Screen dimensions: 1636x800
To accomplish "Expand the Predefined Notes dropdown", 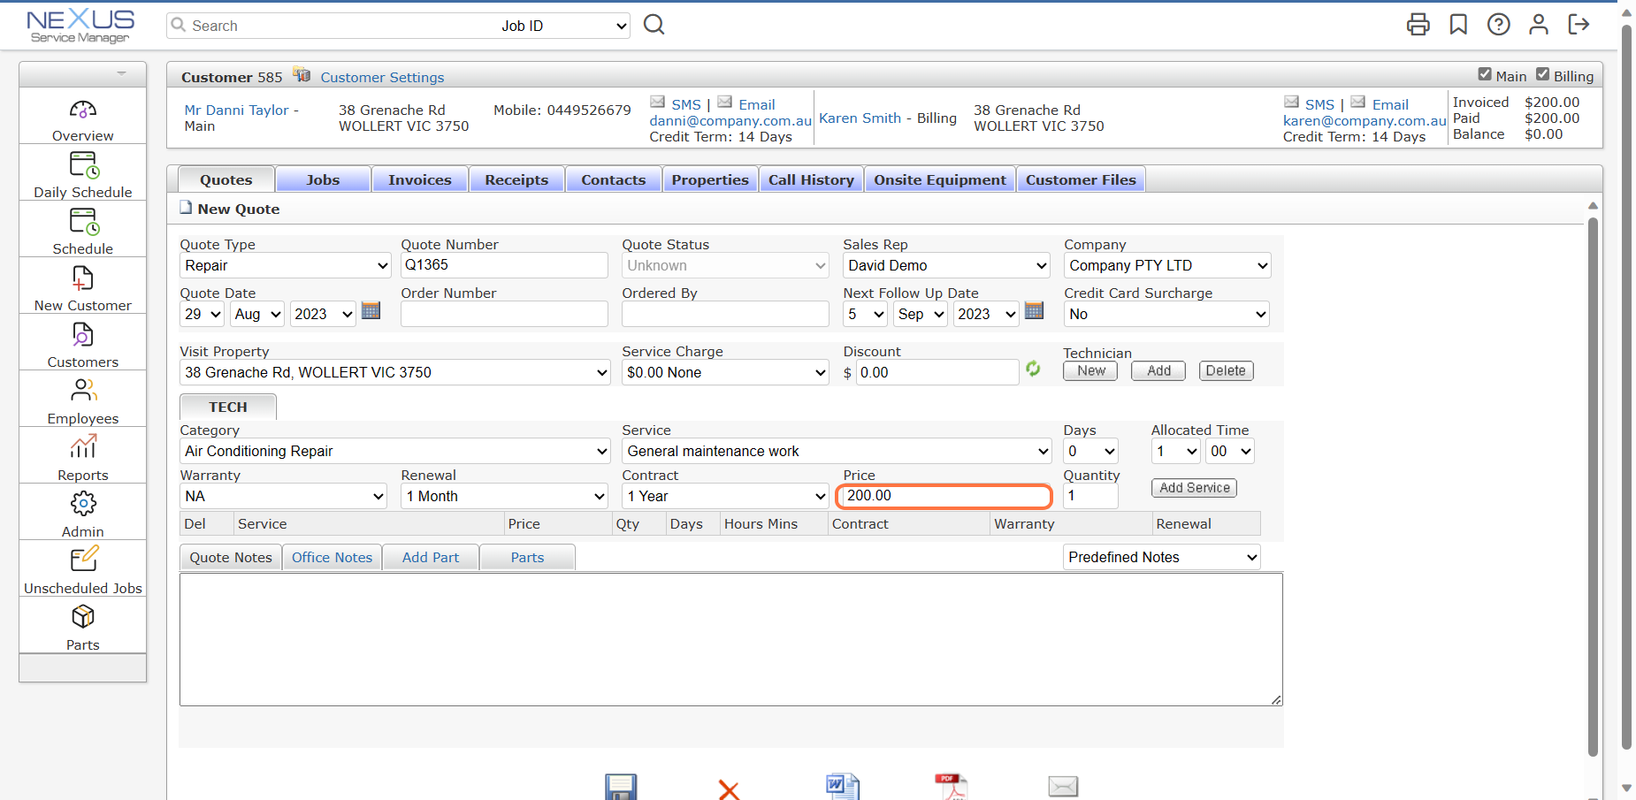I will click(1162, 557).
